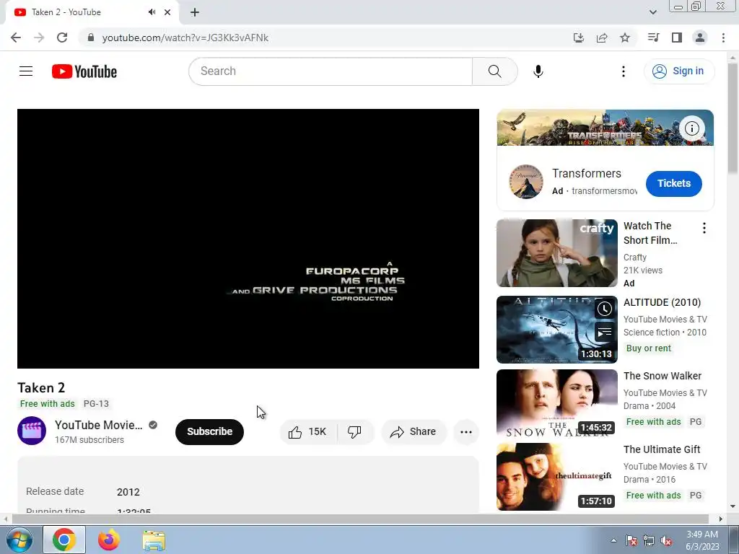Open ad info icon on Transformers banner
The width and height of the screenshot is (739, 554).
point(691,128)
